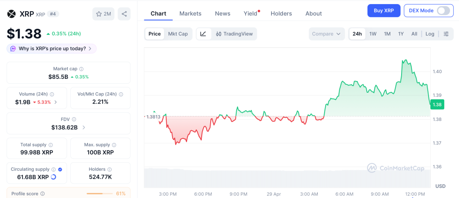Click the Market cap info icon
This screenshot has height=198, width=459.
point(81,69)
